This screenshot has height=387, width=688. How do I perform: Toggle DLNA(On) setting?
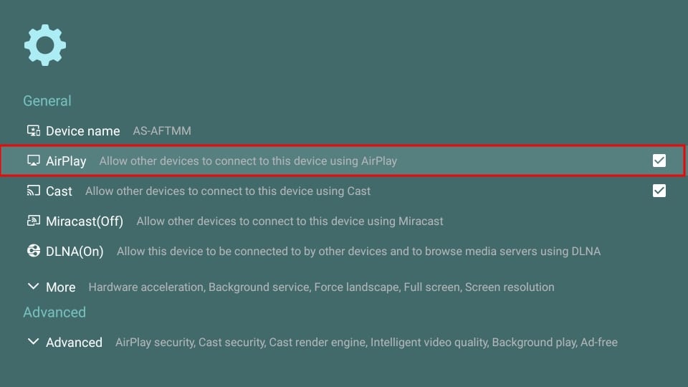[x=75, y=252]
